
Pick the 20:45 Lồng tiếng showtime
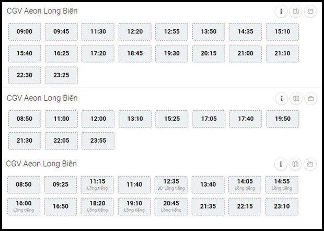171,206
